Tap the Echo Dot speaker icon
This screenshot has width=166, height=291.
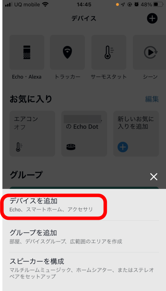click(71, 147)
